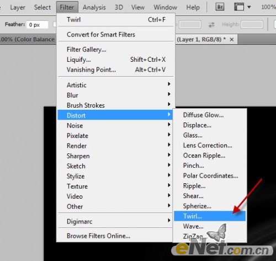The width and height of the screenshot is (276, 261).
Task: Open Browse Filters Online link
Action: pyautogui.click(x=98, y=236)
